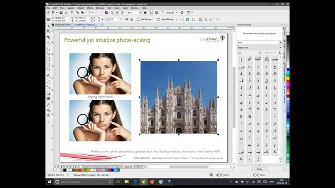
Task: Open the Bitmaps menu
Action: 100,8
